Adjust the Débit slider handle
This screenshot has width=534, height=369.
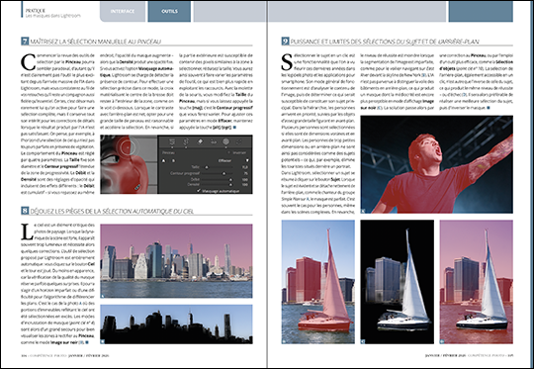tap(230, 180)
